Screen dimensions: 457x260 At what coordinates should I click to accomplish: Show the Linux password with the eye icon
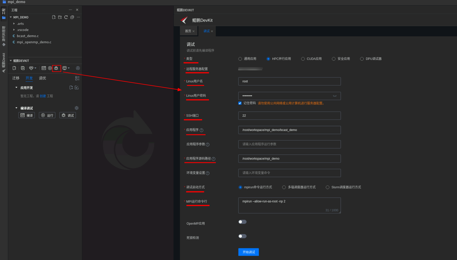(x=335, y=96)
